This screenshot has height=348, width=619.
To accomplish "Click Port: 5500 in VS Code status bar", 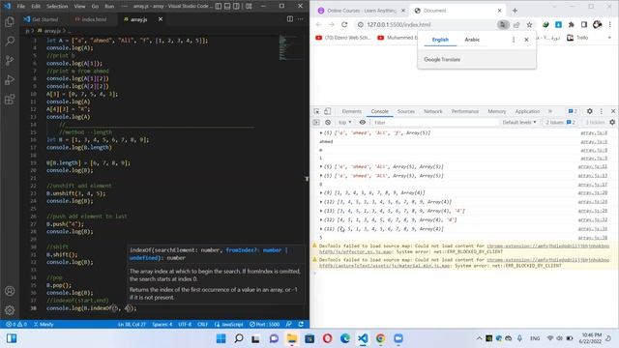I will 264,324.
